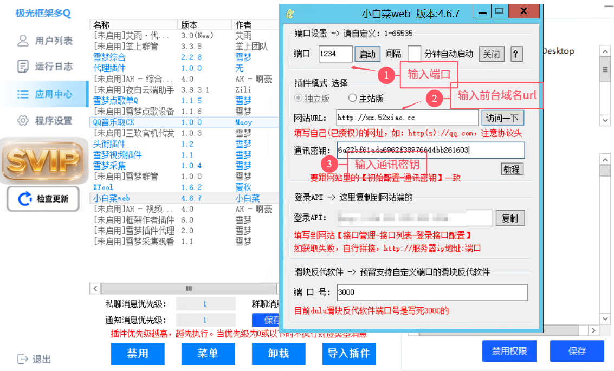Click 复制 to copy login API
The image size is (614, 371).
click(509, 218)
